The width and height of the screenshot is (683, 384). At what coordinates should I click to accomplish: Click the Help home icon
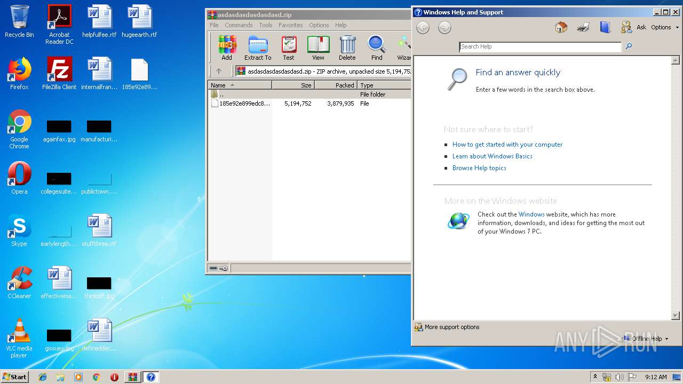pyautogui.click(x=561, y=27)
